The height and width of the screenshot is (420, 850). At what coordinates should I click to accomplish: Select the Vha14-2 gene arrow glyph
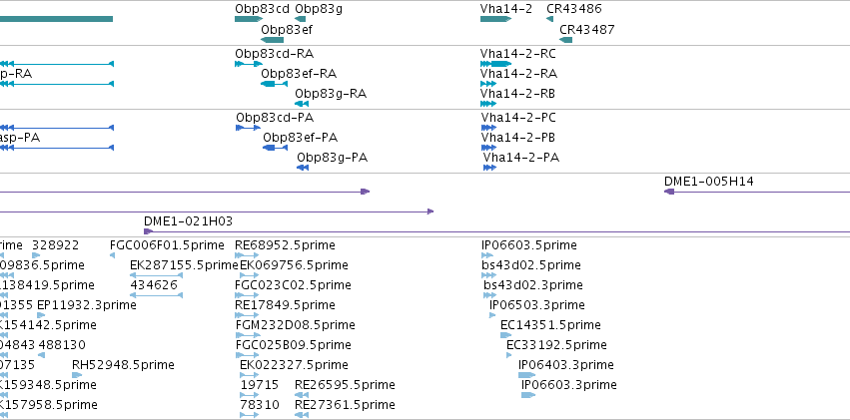pos(495,19)
